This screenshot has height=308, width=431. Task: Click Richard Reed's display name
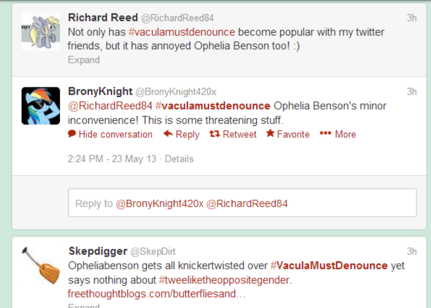[102, 17]
